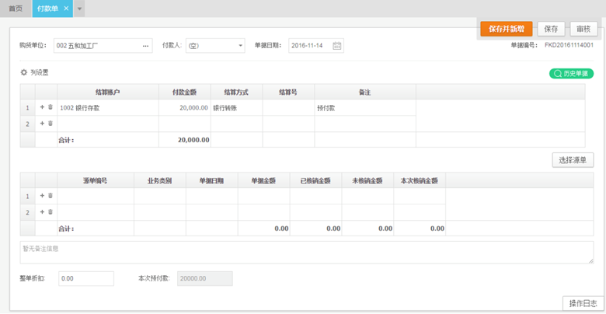The height and width of the screenshot is (314, 606).
Task: Delete source document row 2
Action: click(50, 211)
